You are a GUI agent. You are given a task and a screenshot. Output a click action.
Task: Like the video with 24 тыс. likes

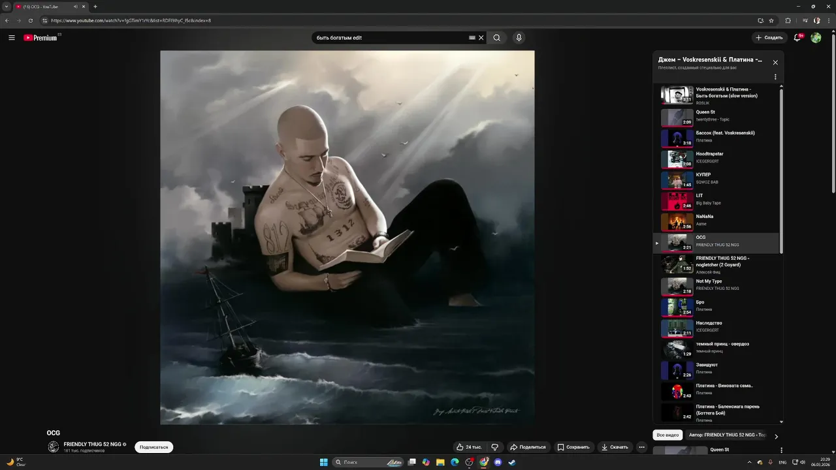click(x=470, y=447)
